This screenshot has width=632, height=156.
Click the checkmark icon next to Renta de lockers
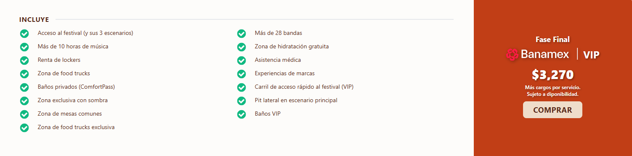coord(24,60)
